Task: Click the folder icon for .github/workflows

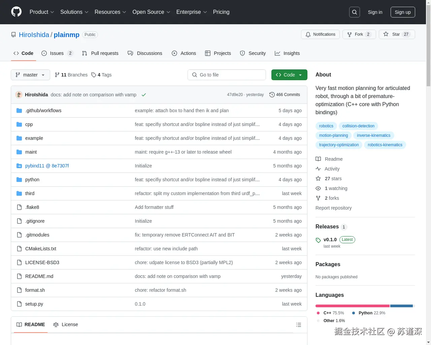Action: point(19,111)
